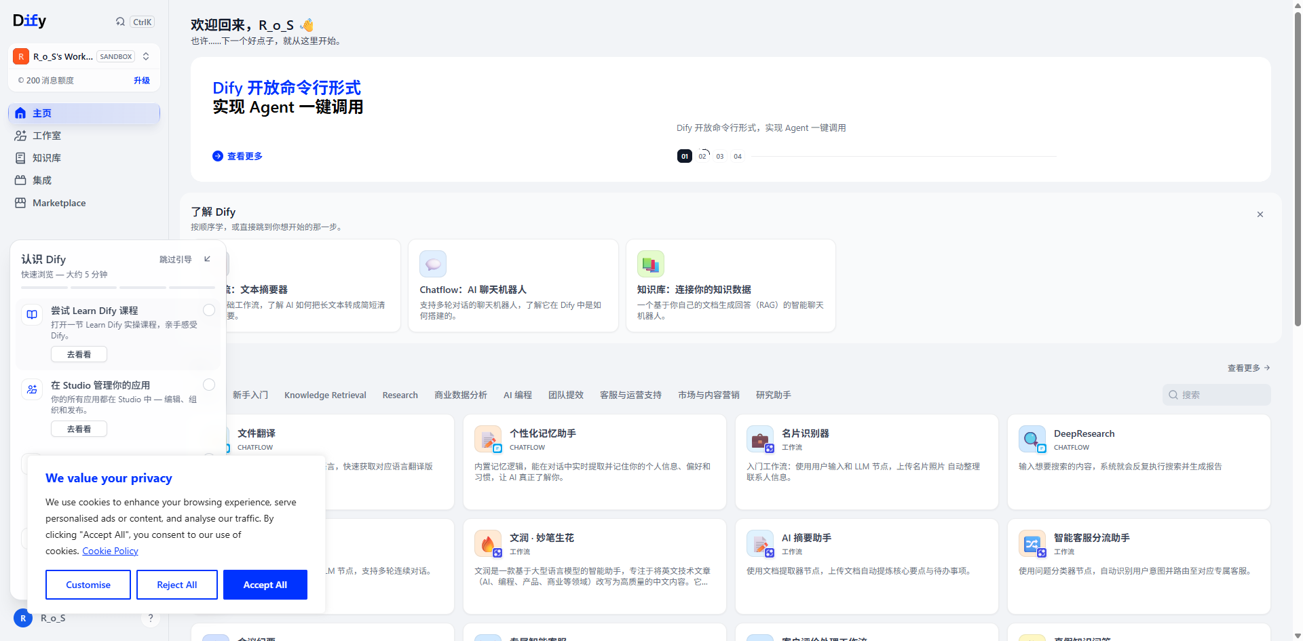Select banner slide 01 indicator

685,156
